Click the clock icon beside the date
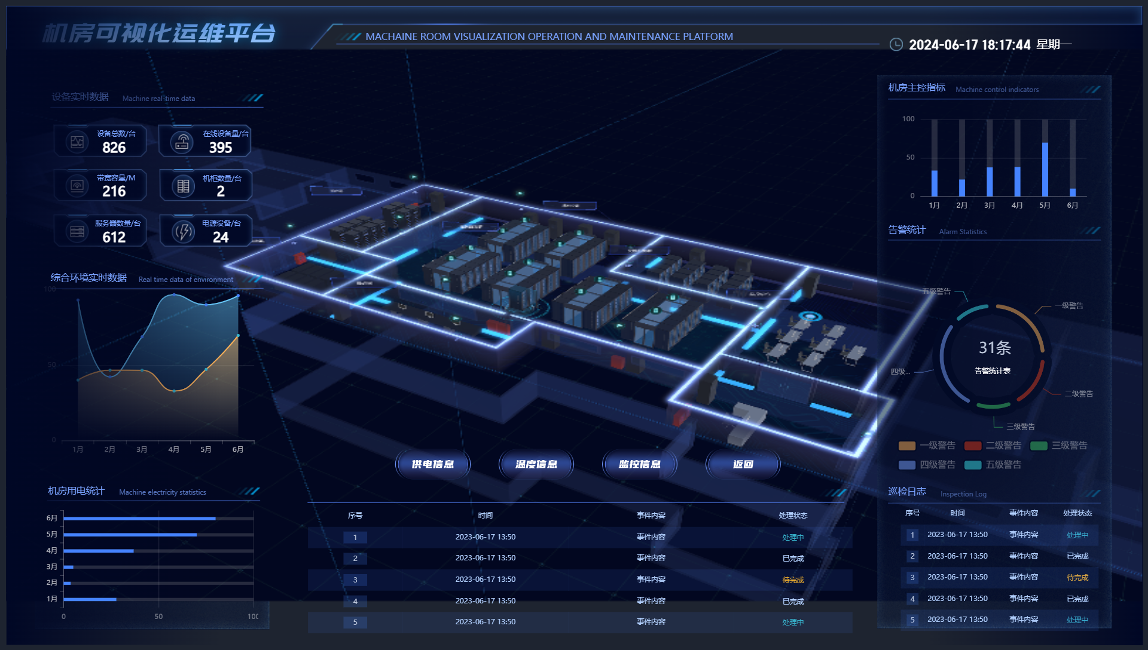The image size is (1148, 650). (896, 45)
